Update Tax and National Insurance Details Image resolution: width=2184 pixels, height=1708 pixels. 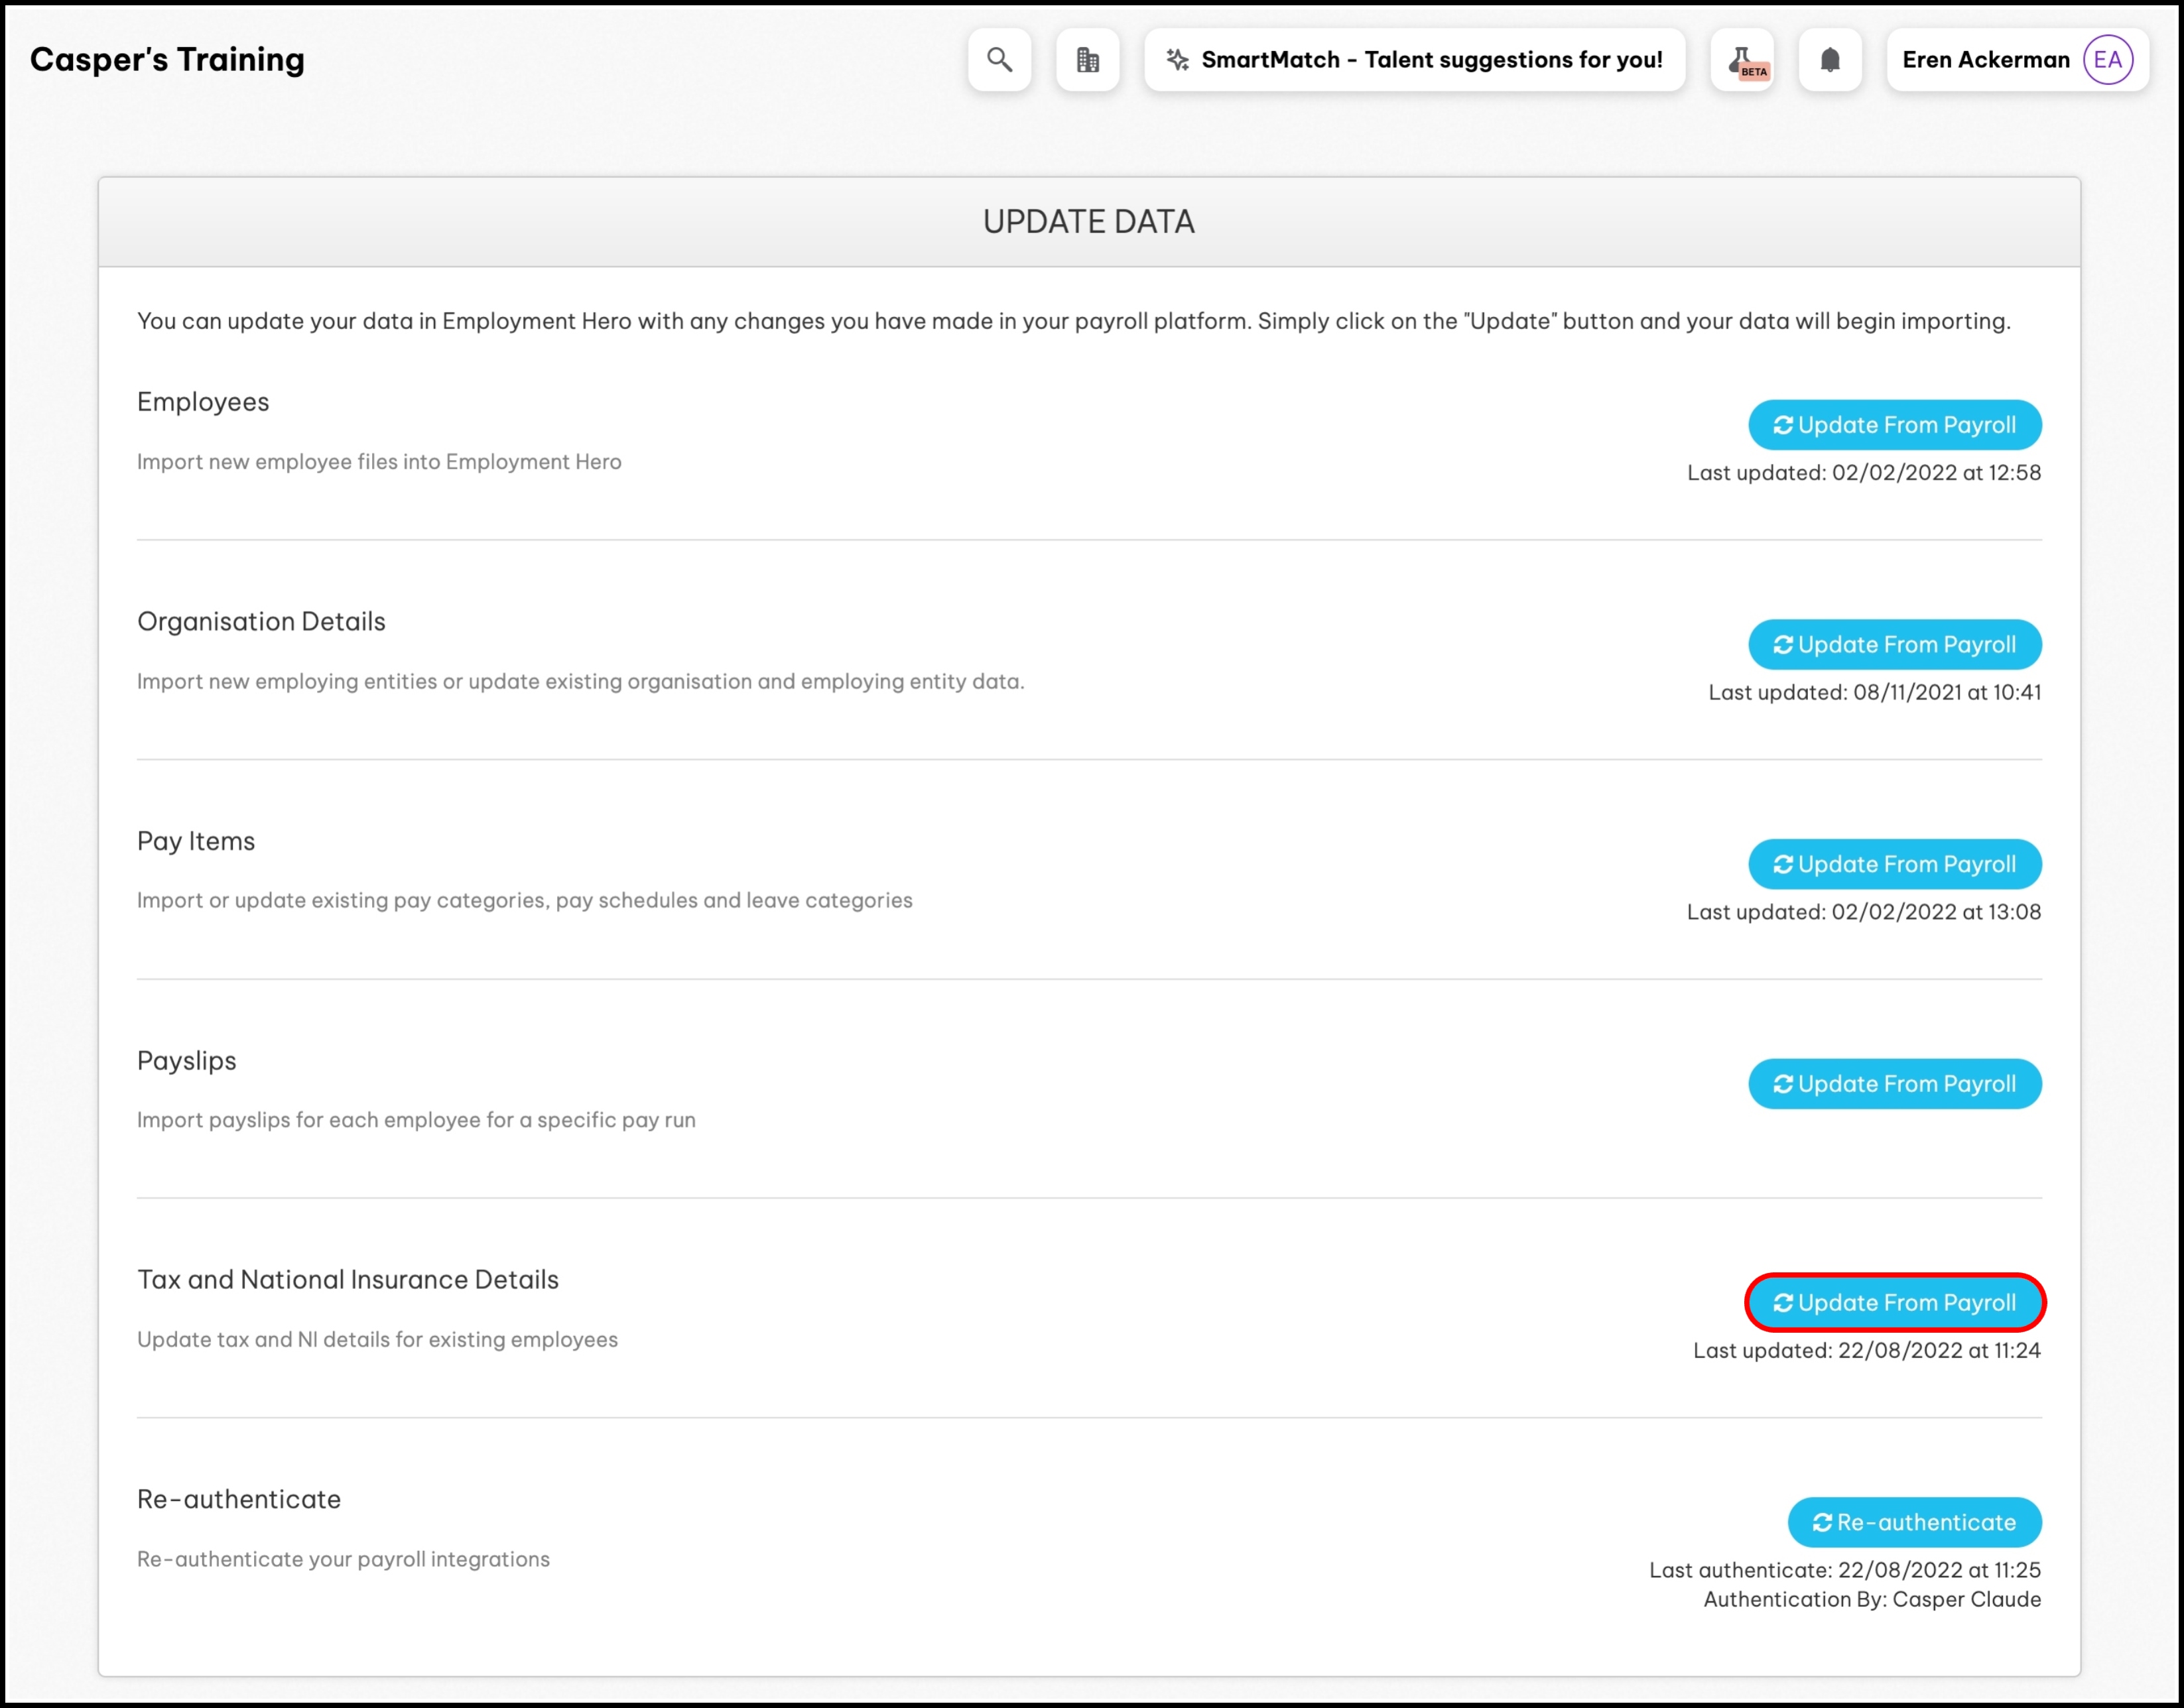click(x=1894, y=1303)
